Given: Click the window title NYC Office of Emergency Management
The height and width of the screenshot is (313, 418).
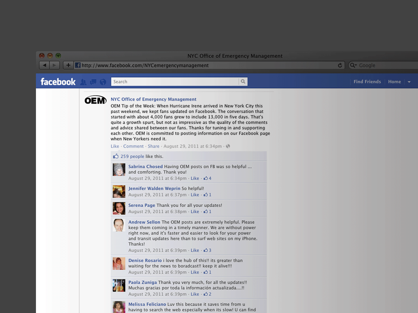Looking at the screenshot, I should [x=235, y=56].
